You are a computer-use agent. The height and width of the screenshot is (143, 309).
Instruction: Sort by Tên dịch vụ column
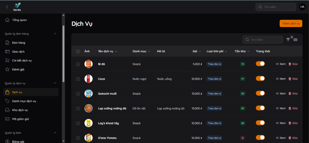[108, 51]
